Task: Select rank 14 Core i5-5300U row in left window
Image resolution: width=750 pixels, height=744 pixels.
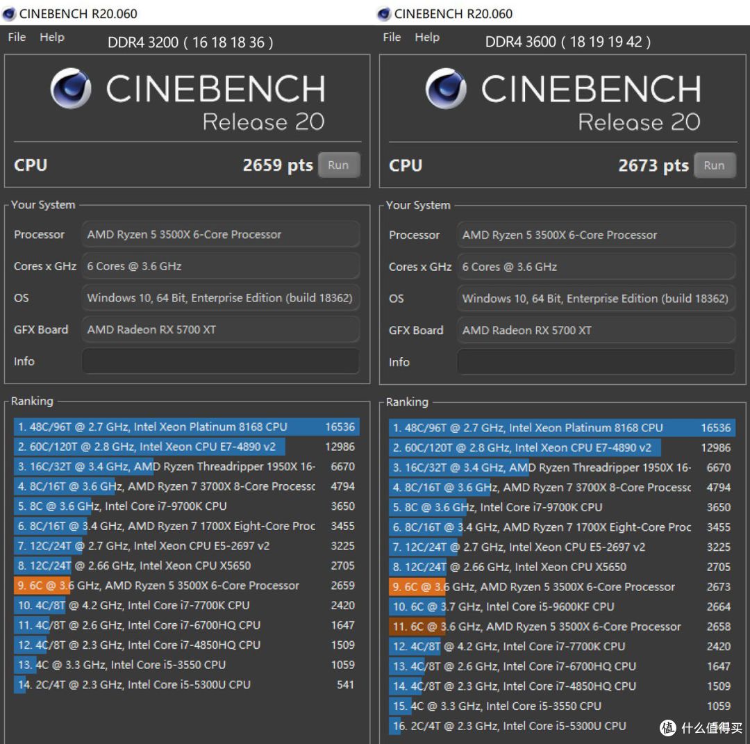Action: 187,685
